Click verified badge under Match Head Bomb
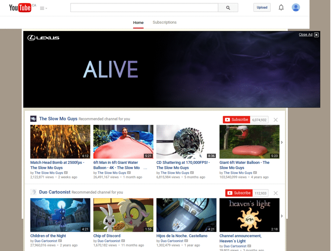The height and width of the screenshot is (251, 334). [66, 173]
